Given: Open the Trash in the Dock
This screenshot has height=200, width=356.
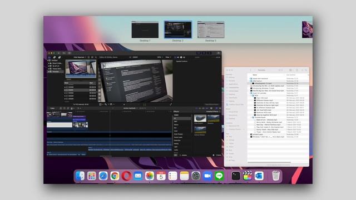Looking at the screenshot, I should tap(276, 176).
